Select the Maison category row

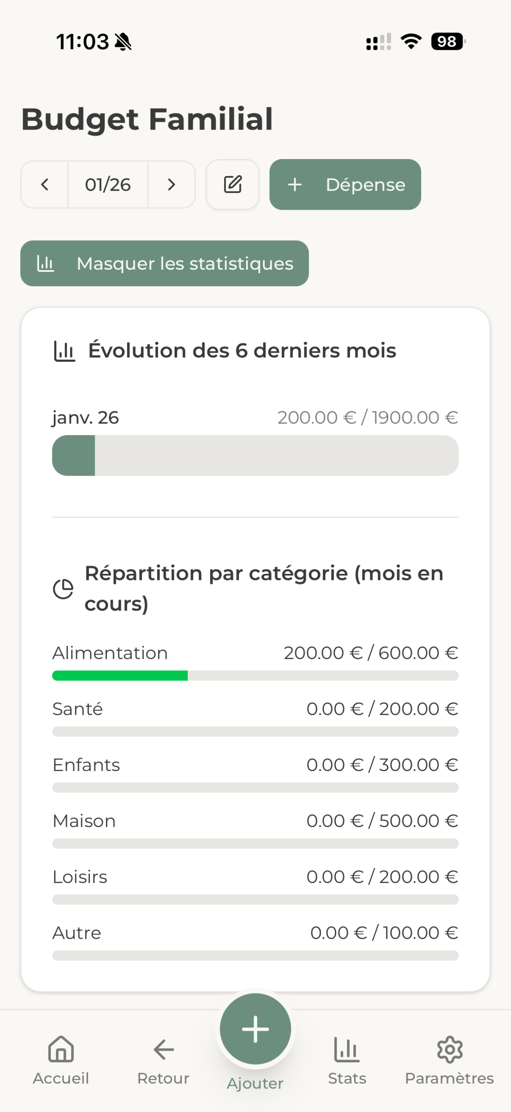coord(255,821)
